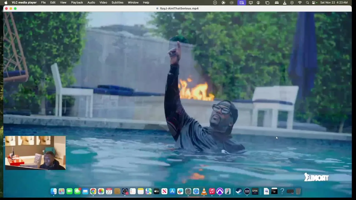This screenshot has width=356, height=200.
Task: Open News in the Dock
Action: click(x=164, y=191)
